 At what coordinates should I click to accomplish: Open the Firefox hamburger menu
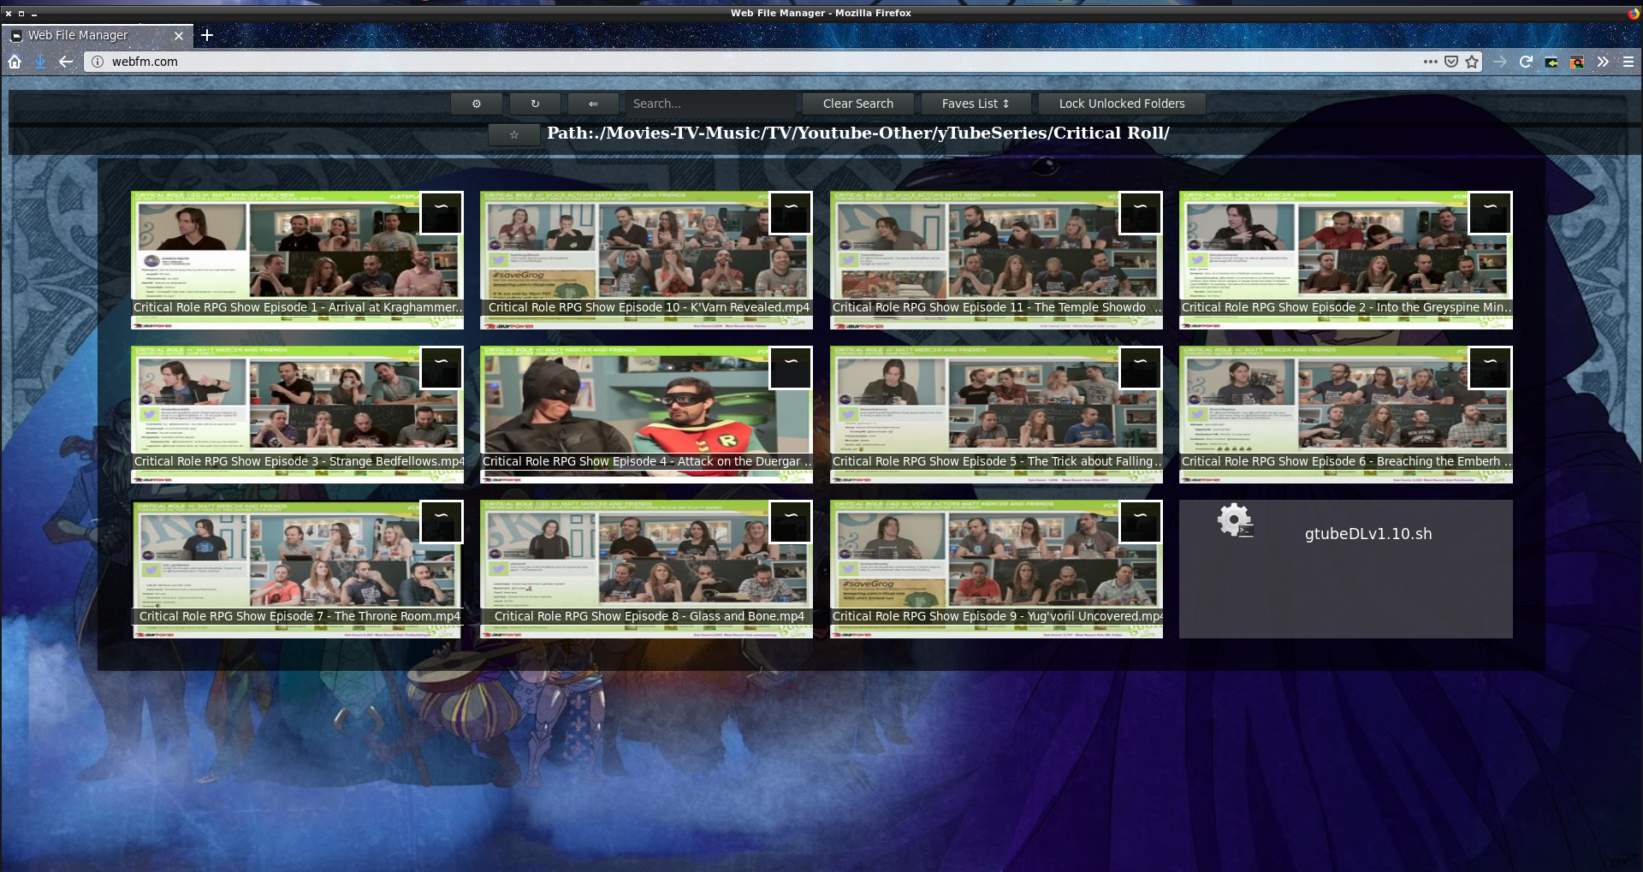(x=1628, y=62)
